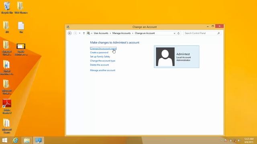This screenshot has height=144, width=257.
Task: Click the window's title bar icon
Action: tap(68, 27)
